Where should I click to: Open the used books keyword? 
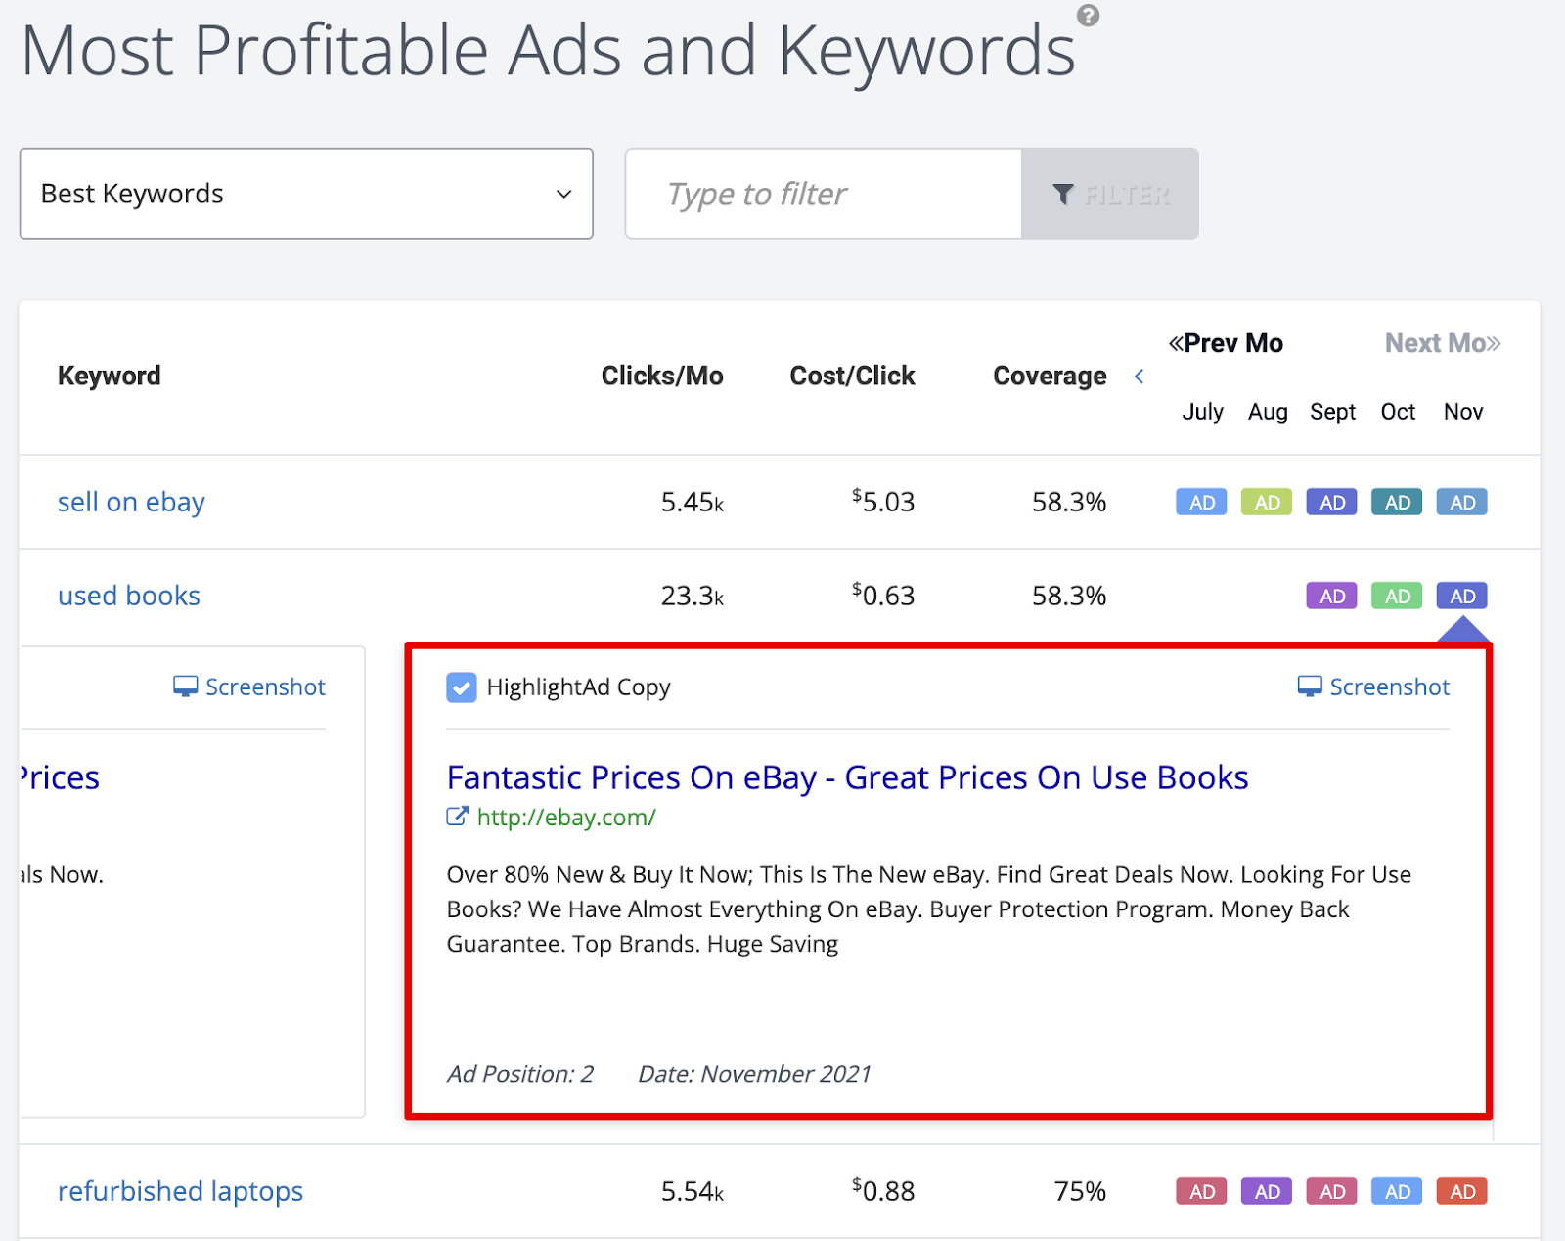click(x=128, y=596)
